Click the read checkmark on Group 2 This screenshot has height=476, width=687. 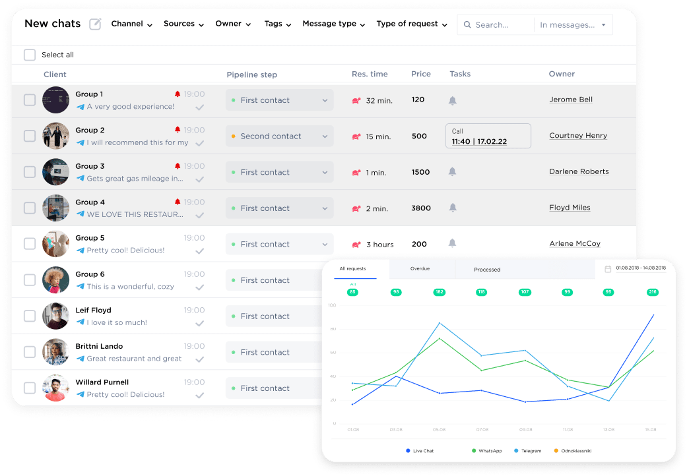click(x=200, y=144)
